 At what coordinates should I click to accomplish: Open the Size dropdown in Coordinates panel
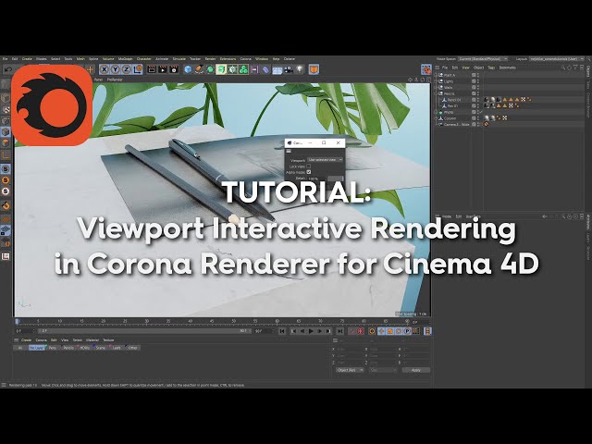[383, 370]
